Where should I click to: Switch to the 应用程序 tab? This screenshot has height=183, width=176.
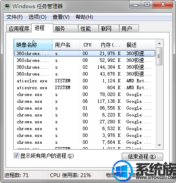point(19,29)
